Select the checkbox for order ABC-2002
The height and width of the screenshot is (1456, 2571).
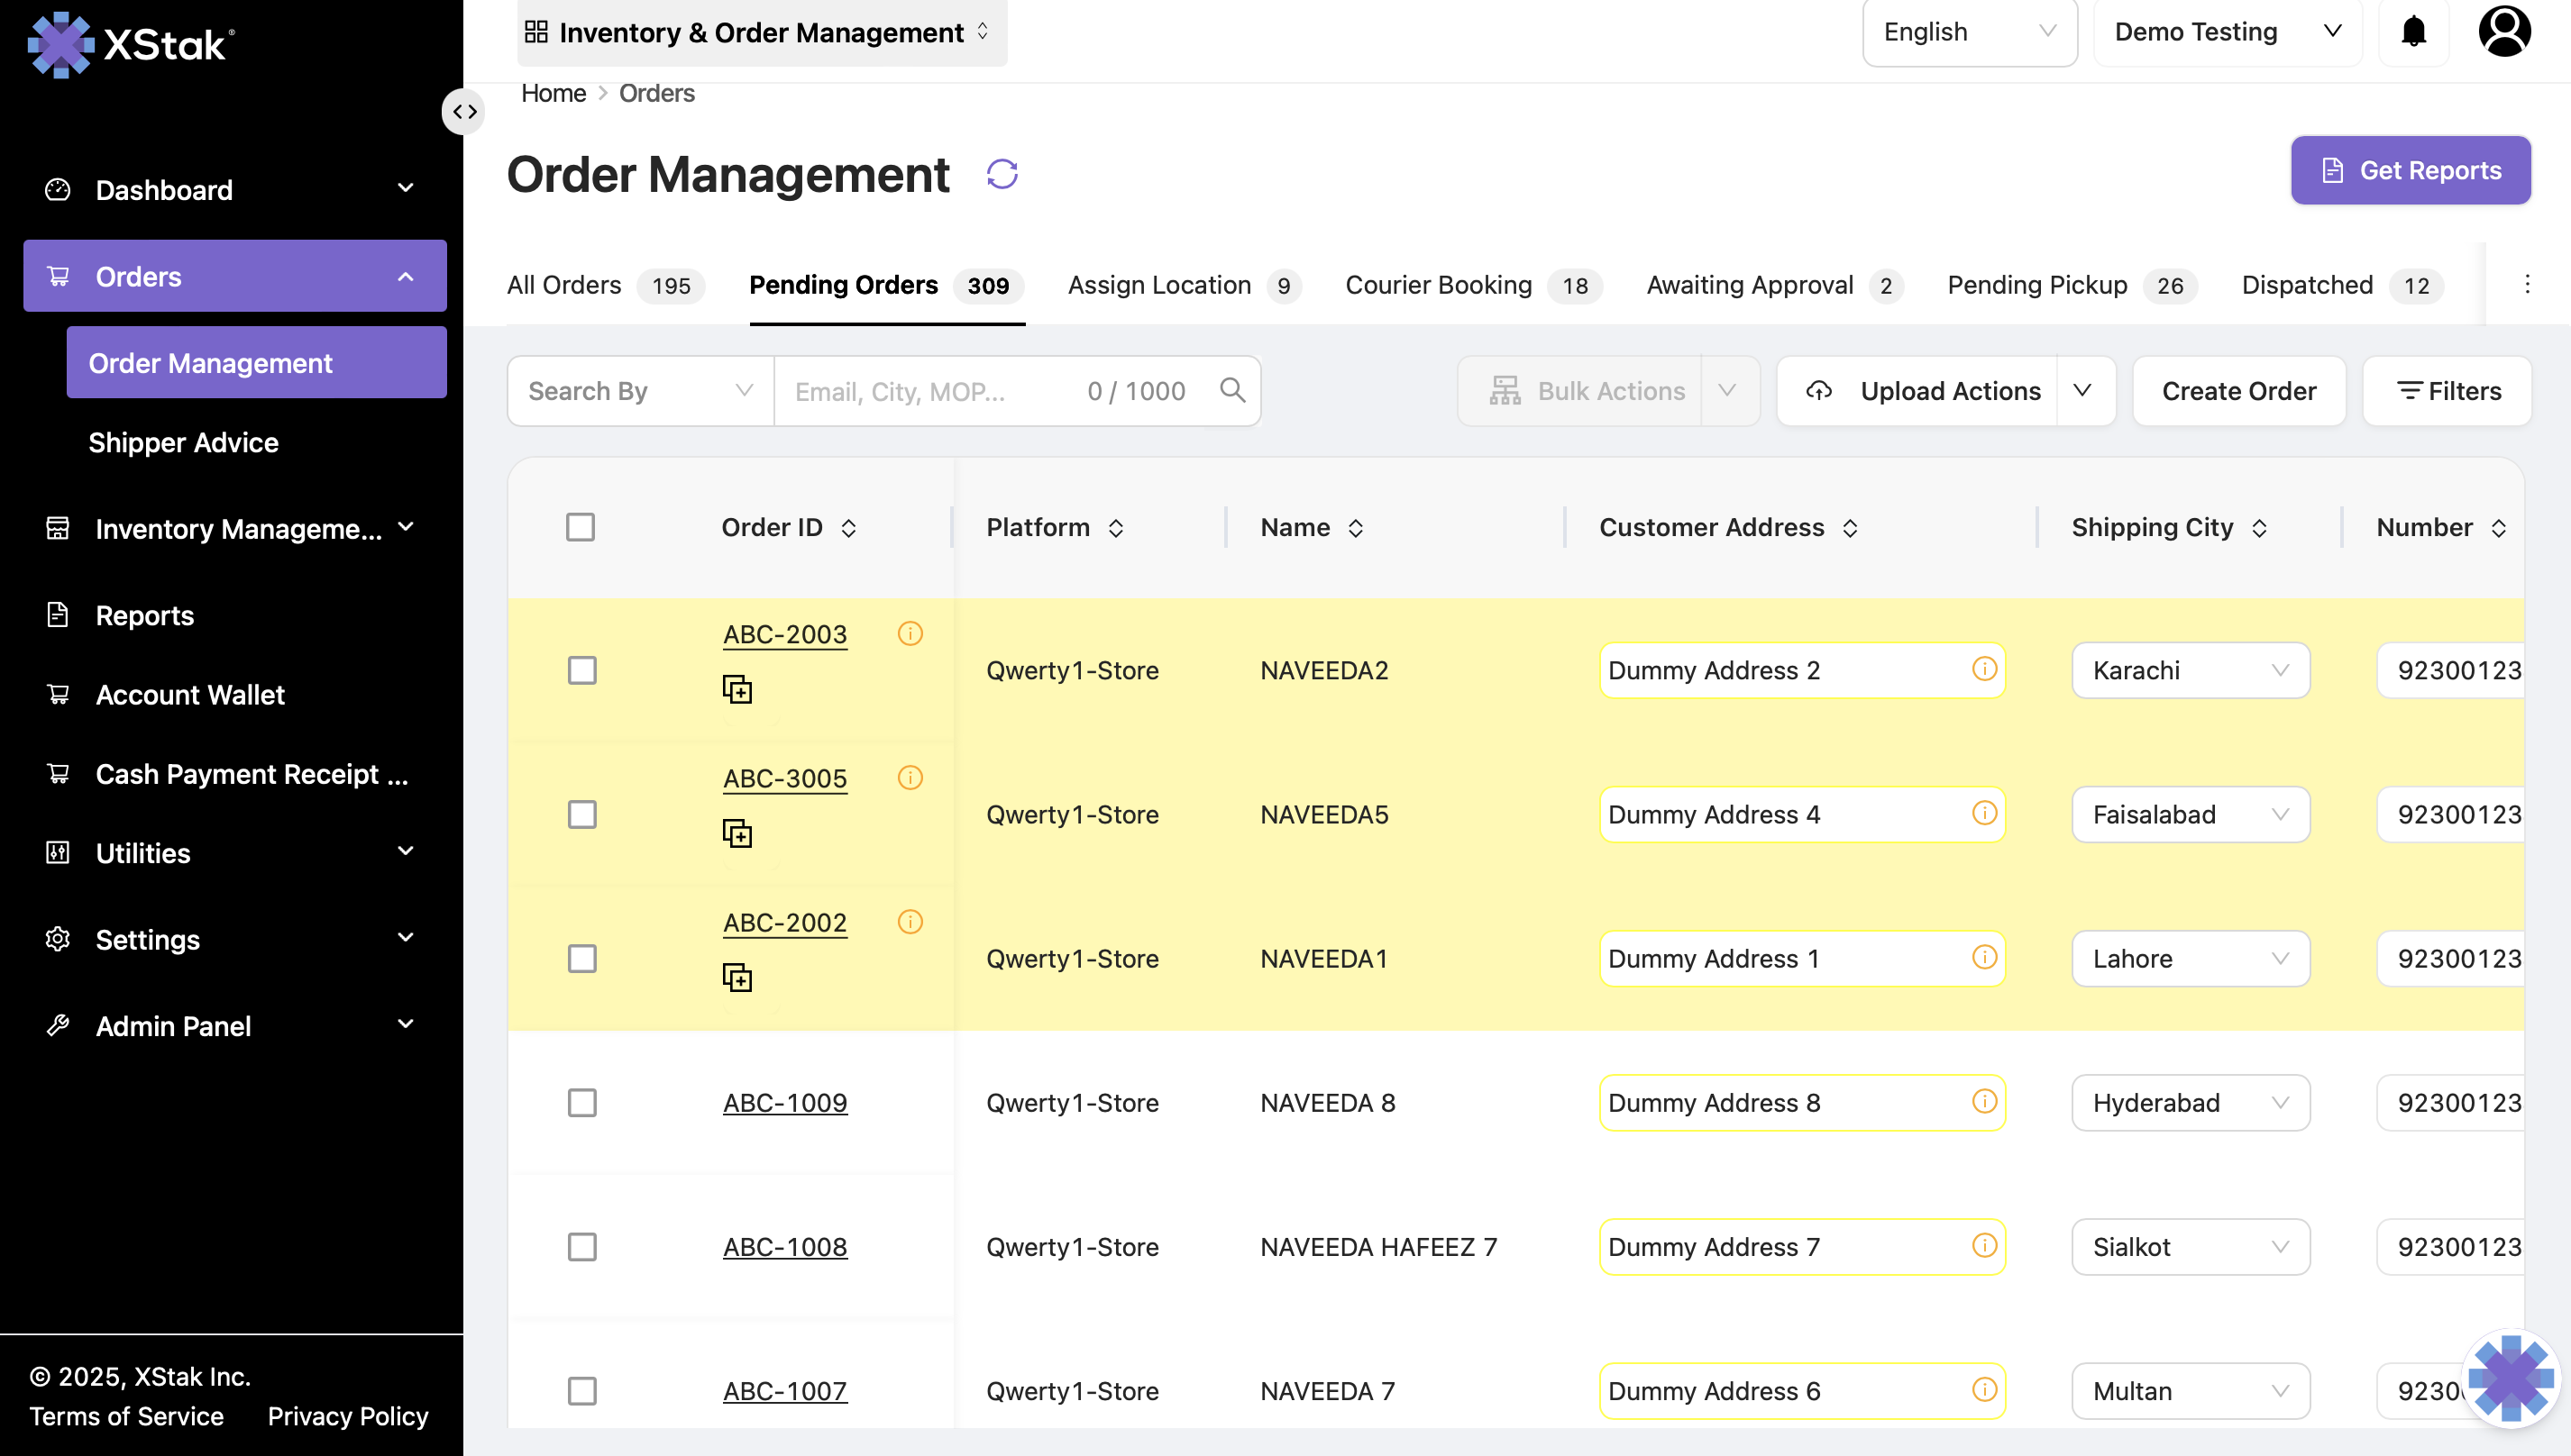tap(581, 958)
